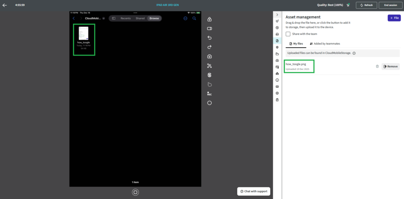404x199 pixels.
Task: Click the REC screen recording icon
Action: coord(209,94)
